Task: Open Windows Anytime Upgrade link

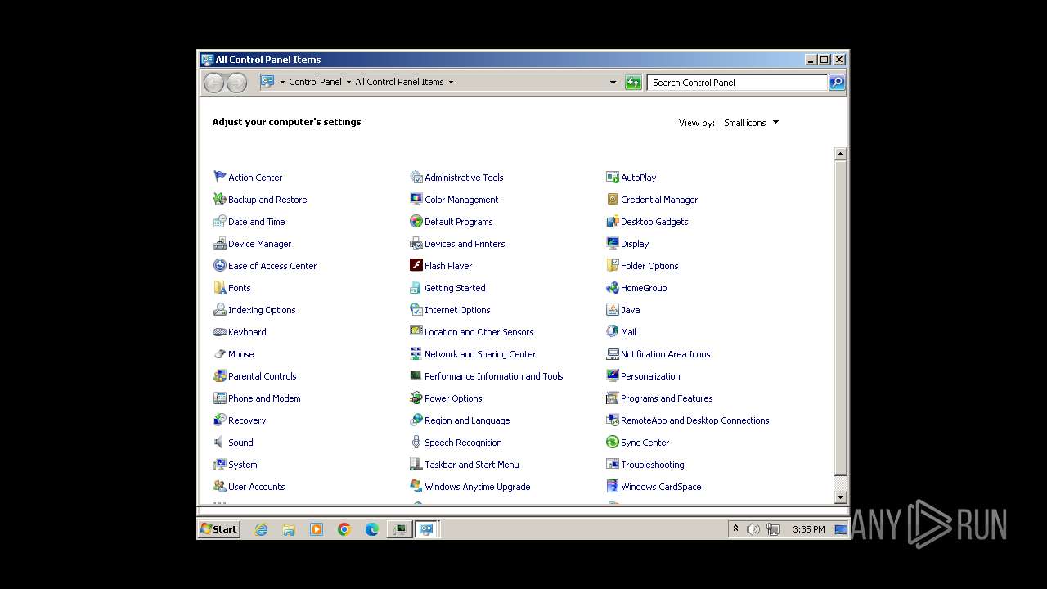Action: (x=477, y=487)
